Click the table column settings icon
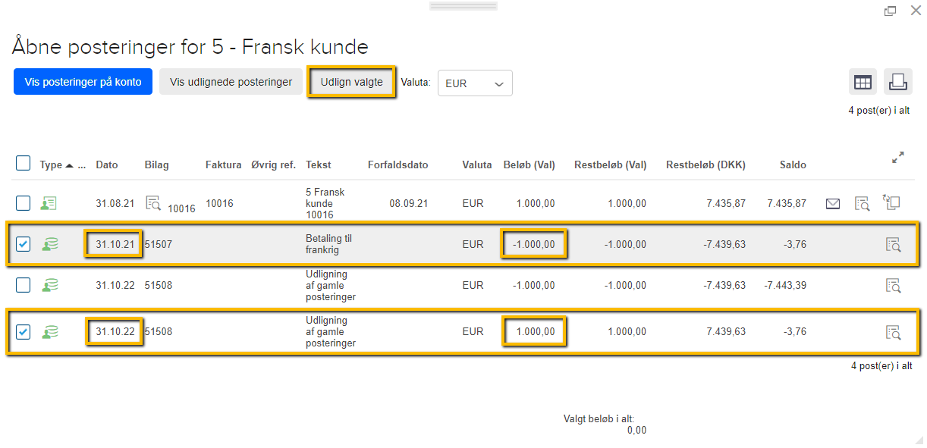This screenshot has width=927, height=448. coord(863,82)
